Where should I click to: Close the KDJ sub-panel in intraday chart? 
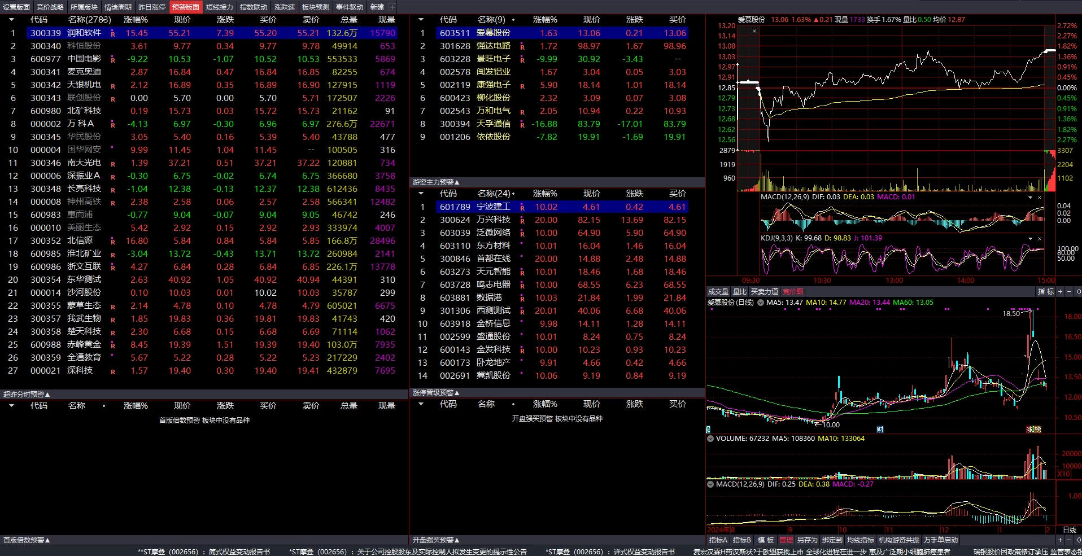tap(1040, 239)
